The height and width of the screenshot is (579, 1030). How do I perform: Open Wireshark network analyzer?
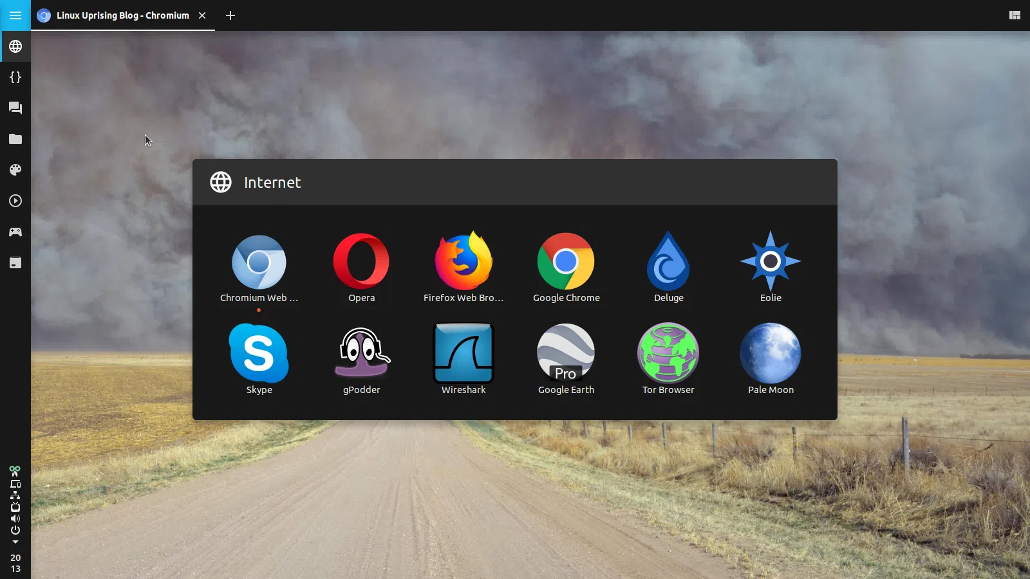tap(464, 354)
